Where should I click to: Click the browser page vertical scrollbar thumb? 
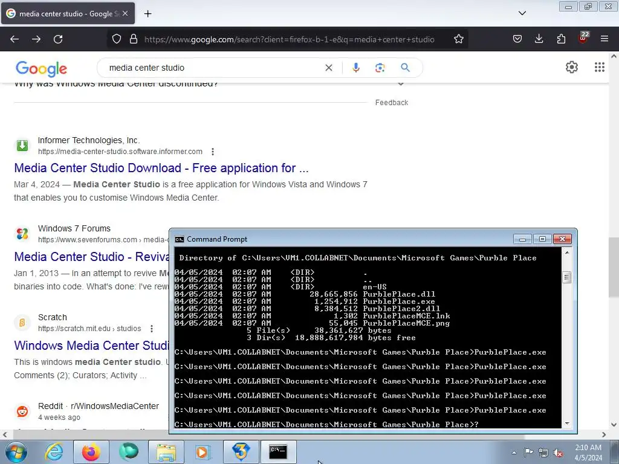614,267
